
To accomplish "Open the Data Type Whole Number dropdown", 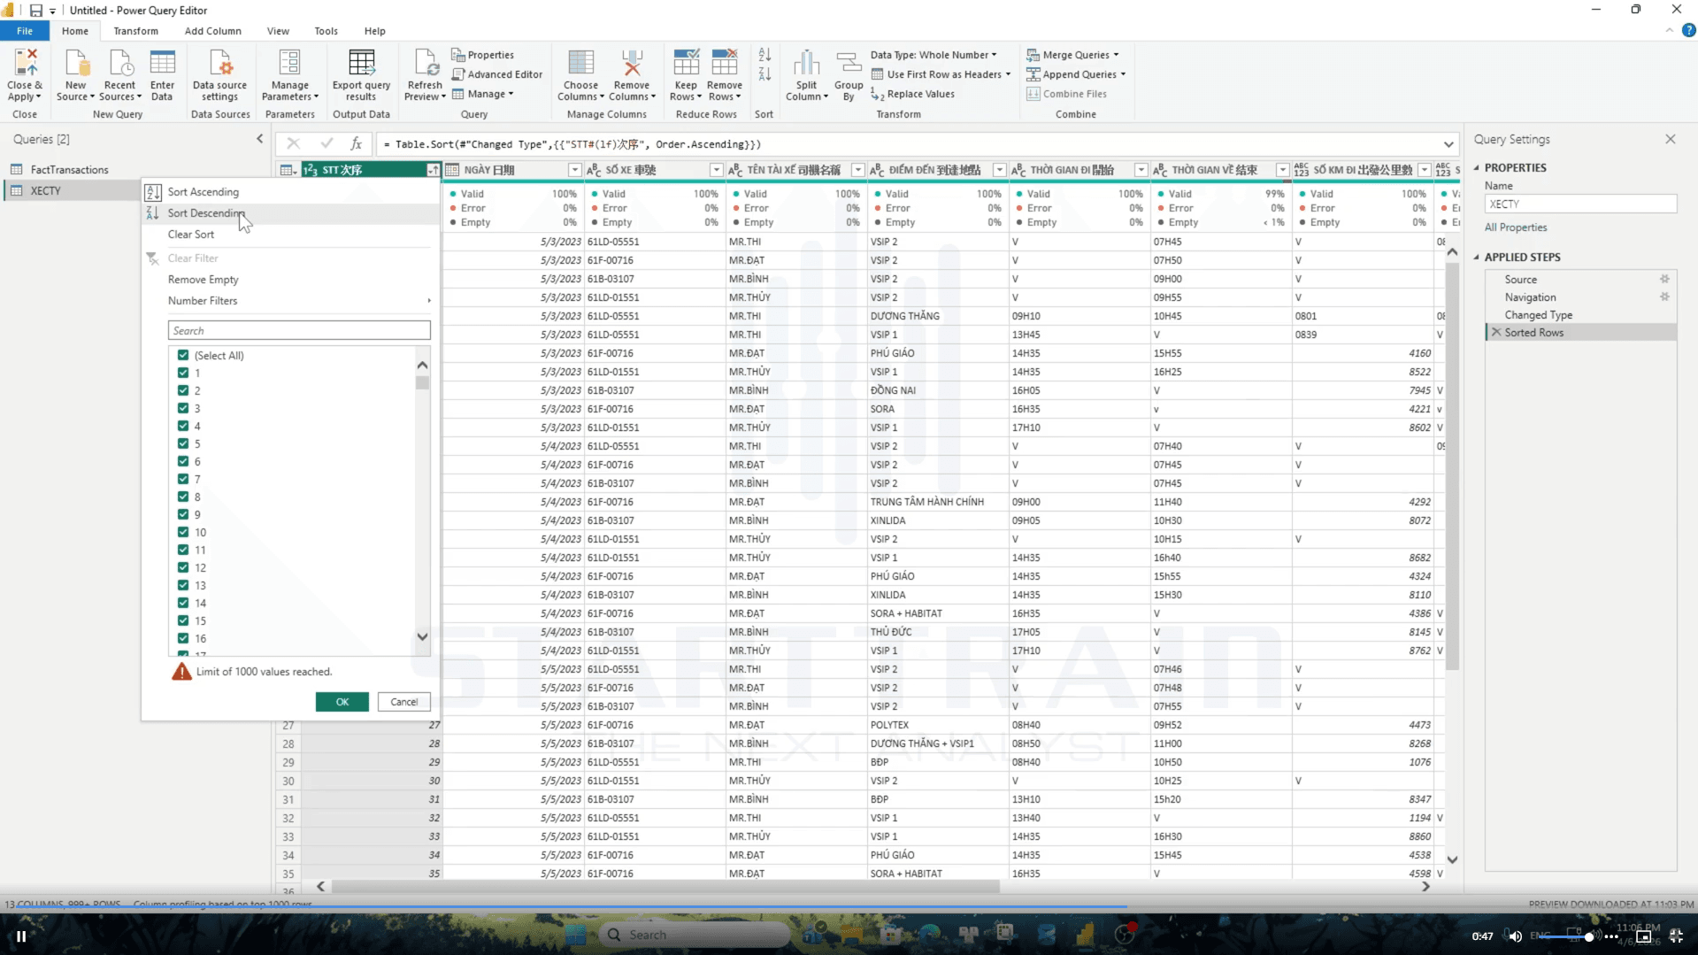I will (934, 55).
